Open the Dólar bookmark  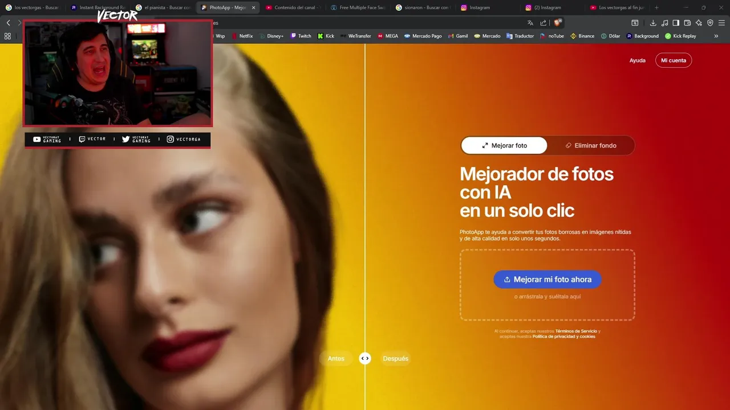pos(611,36)
